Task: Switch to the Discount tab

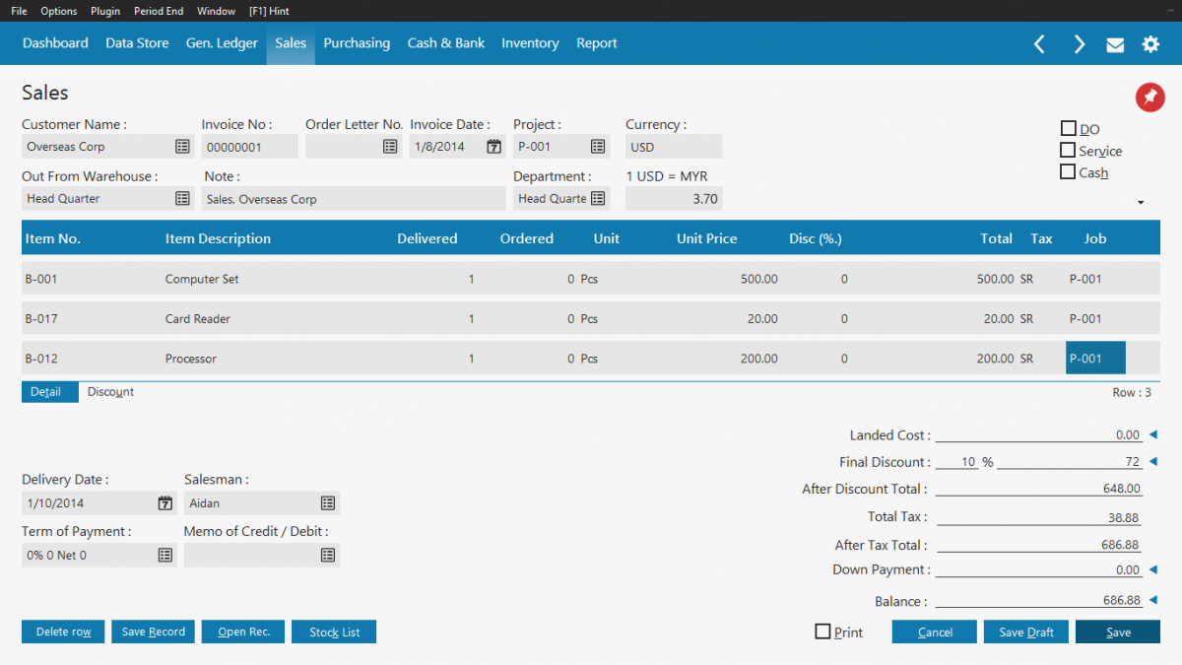Action: click(109, 391)
